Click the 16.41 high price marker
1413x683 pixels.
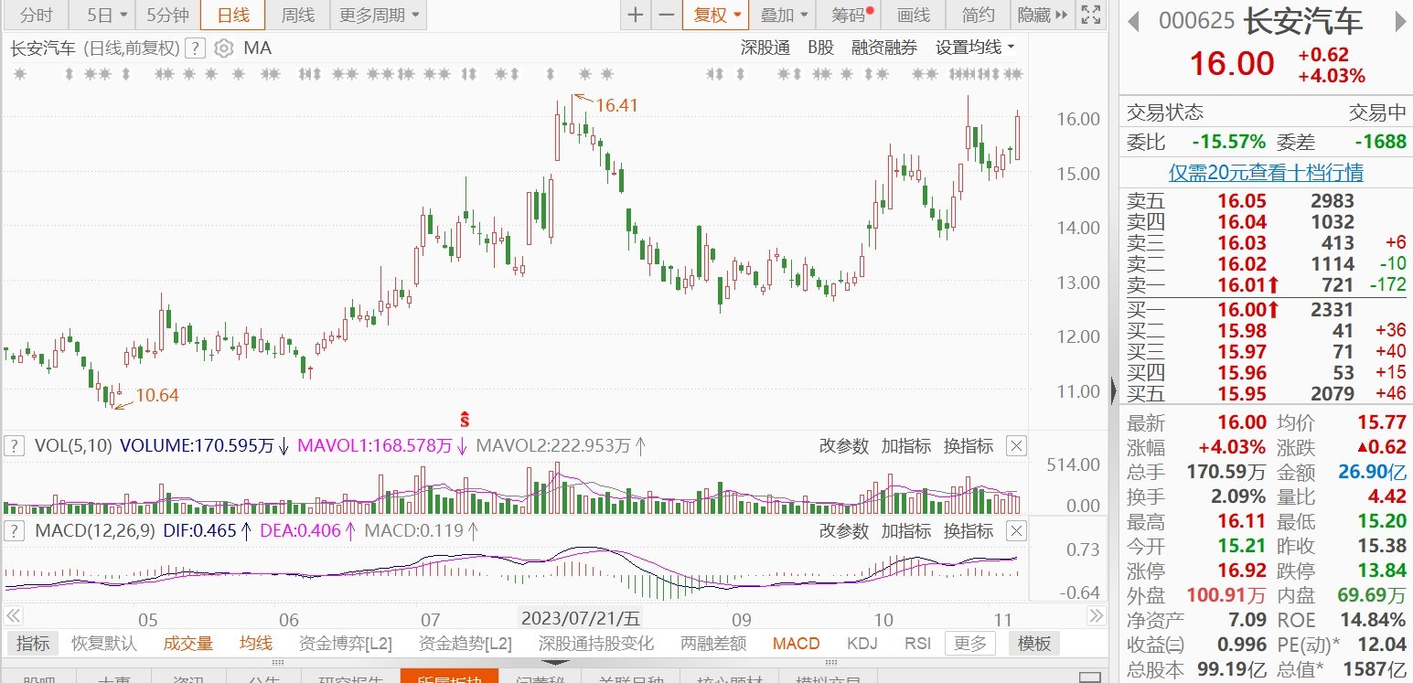pos(616,106)
